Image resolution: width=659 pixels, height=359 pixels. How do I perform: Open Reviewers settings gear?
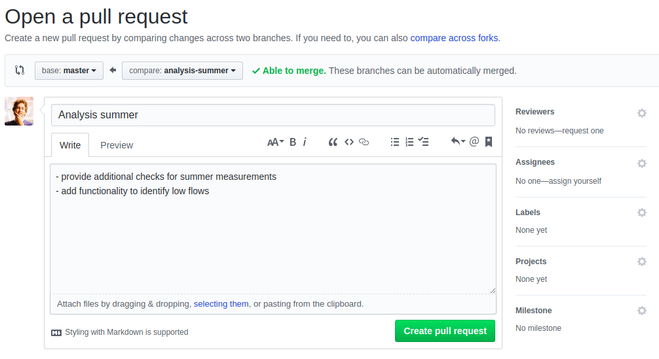tap(642, 113)
